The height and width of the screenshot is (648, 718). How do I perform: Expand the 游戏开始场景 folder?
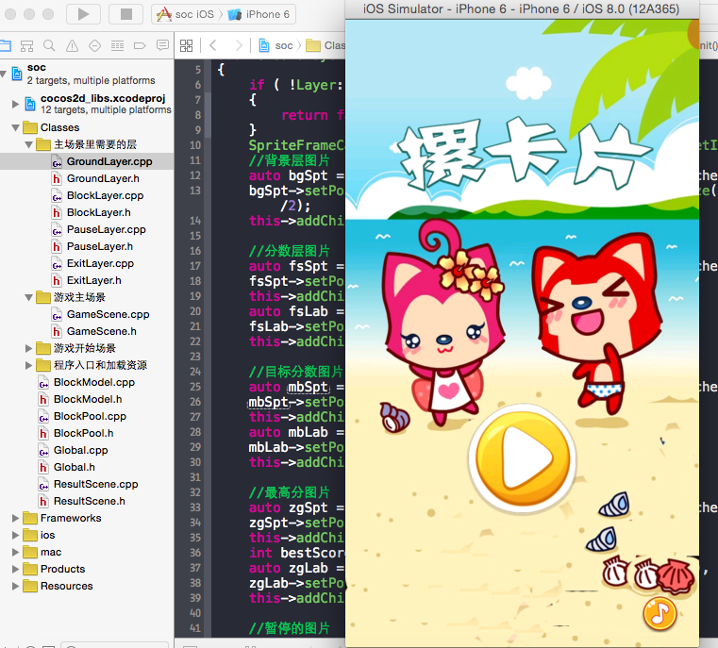point(29,348)
